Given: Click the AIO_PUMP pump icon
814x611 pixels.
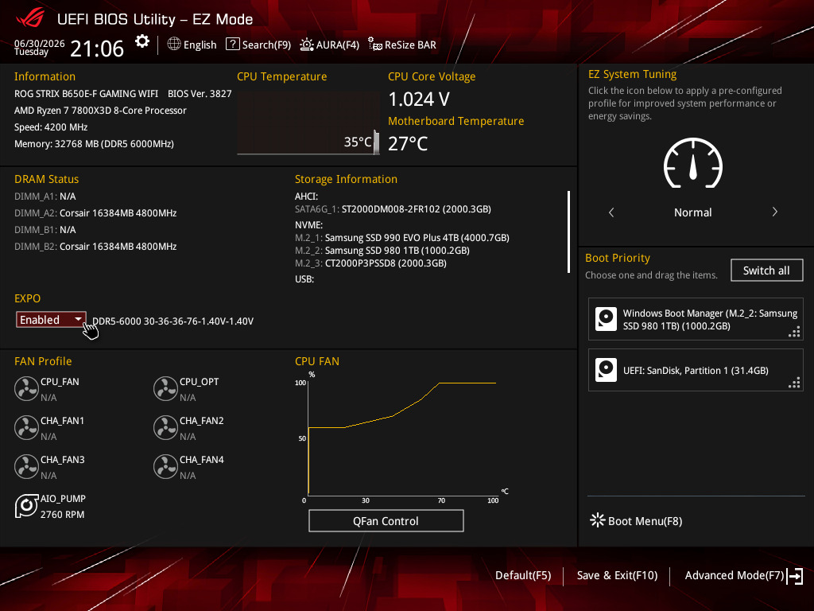Looking at the screenshot, I should coord(26,505).
